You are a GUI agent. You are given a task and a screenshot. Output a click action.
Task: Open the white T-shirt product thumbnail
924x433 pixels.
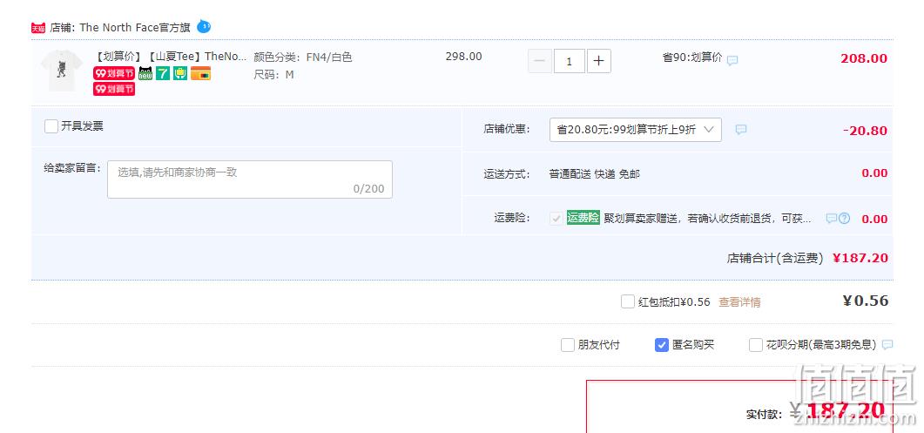[x=62, y=71]
